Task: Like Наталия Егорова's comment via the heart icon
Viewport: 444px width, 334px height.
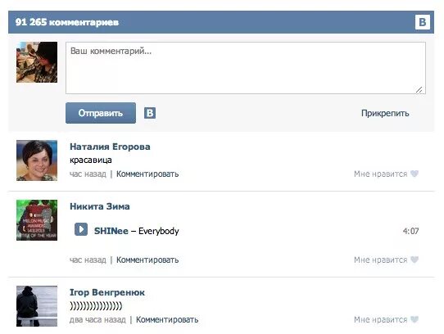Action: pos(415,174)
